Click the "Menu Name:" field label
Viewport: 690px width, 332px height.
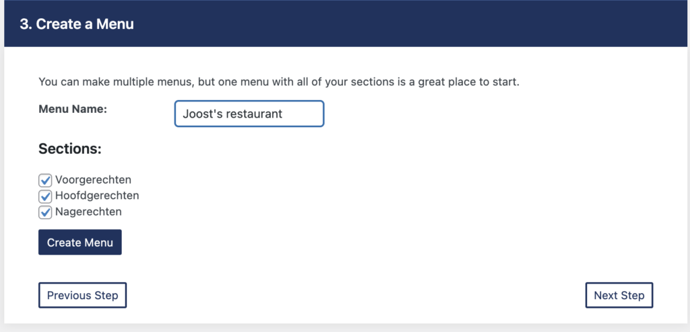point(73,109)
